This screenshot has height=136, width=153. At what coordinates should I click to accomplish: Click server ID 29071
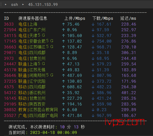click(x=10, y=53)
